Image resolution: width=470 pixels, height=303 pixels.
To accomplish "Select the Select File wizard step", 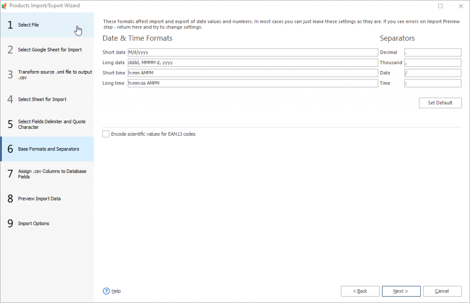I will point(31,25).
